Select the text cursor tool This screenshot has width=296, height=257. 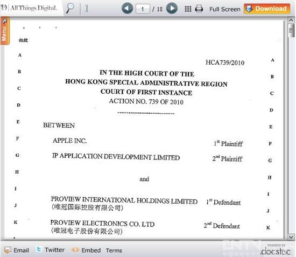87,9
